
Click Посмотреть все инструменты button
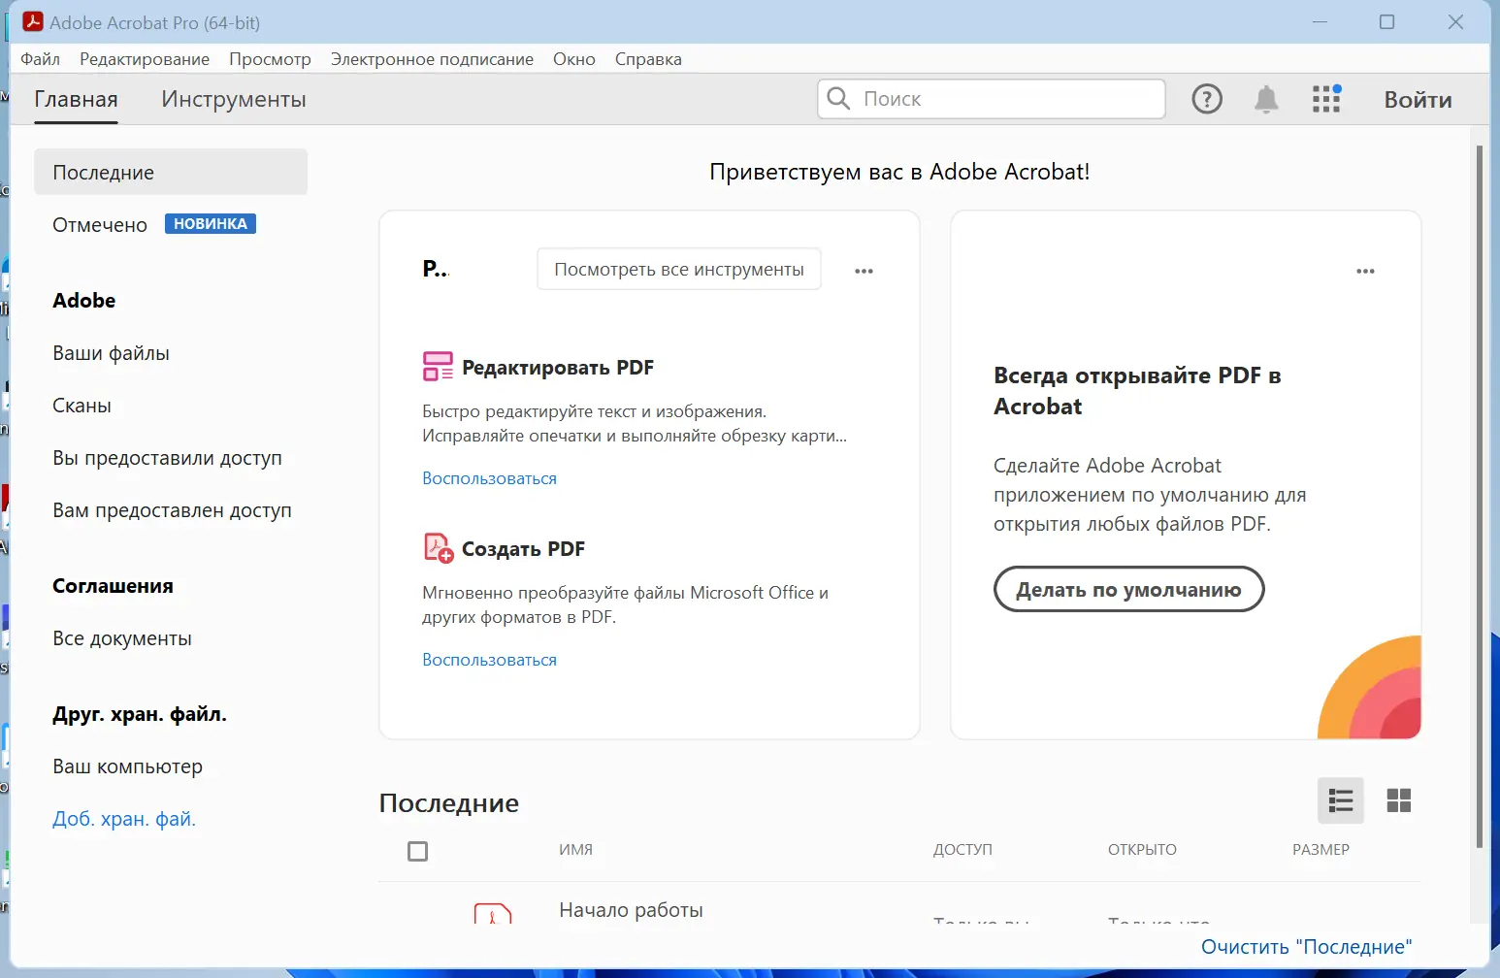point(679,269)
